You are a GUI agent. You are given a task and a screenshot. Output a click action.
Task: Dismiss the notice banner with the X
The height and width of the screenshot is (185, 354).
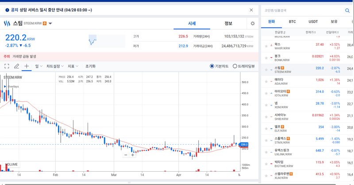click(x=251, y=10)
